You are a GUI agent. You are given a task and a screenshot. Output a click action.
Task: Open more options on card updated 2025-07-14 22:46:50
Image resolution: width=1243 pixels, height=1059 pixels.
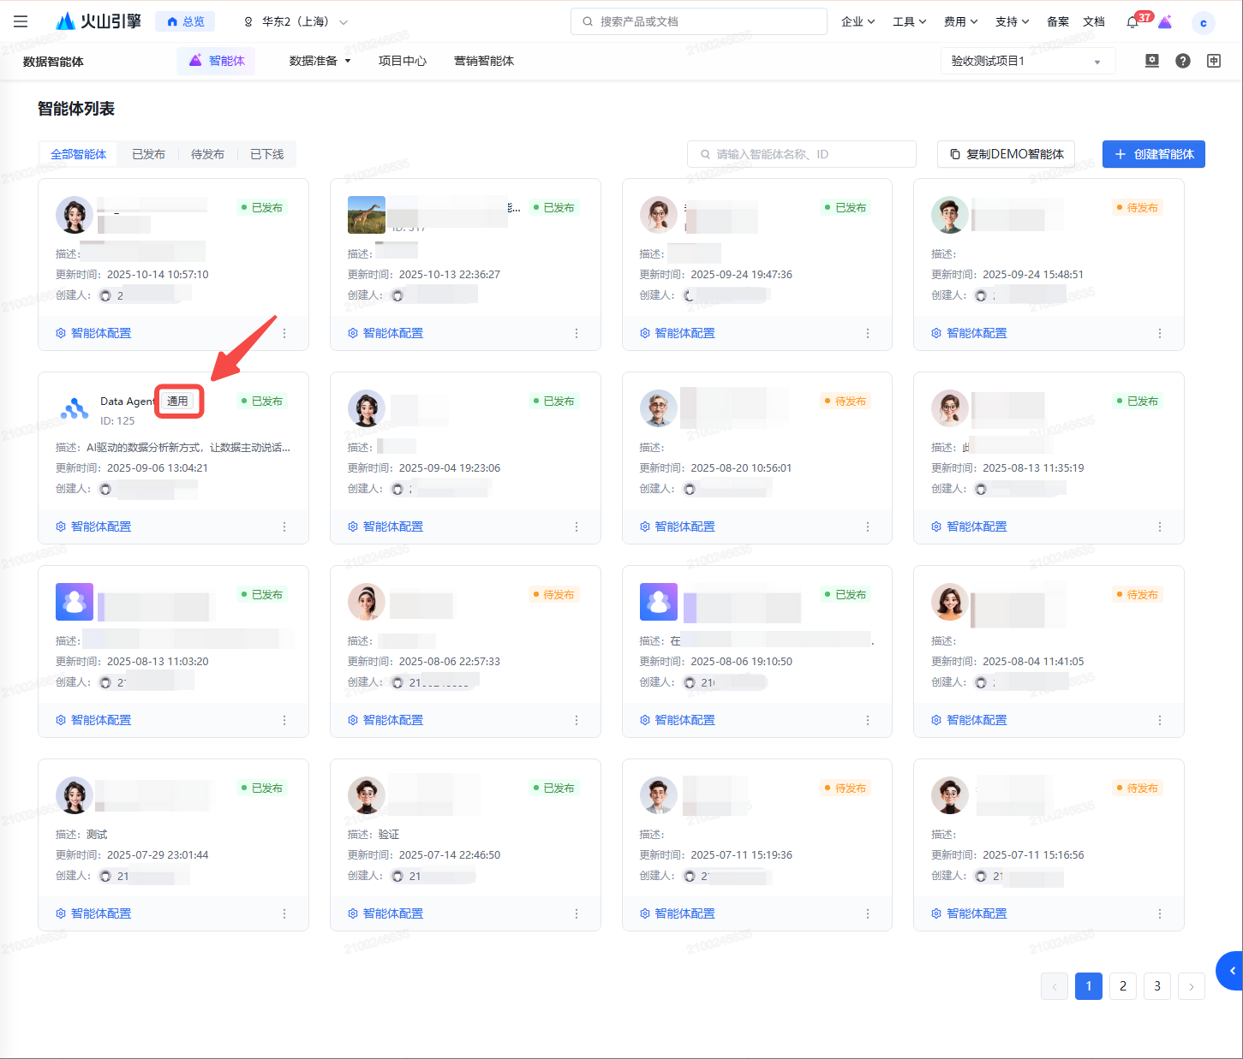(x=577, y=913)
